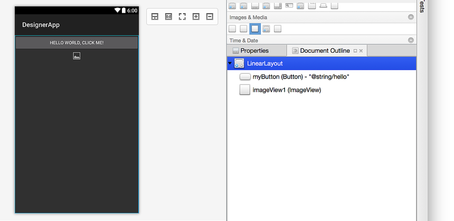Click the Images & Media section heading

249,17
